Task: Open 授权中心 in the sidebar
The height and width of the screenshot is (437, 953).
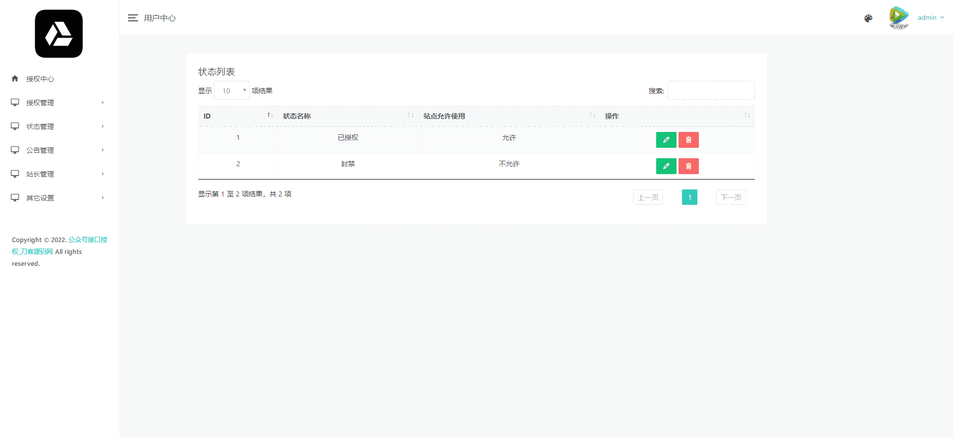Action: pyautogui.click(x=40, y=79)
